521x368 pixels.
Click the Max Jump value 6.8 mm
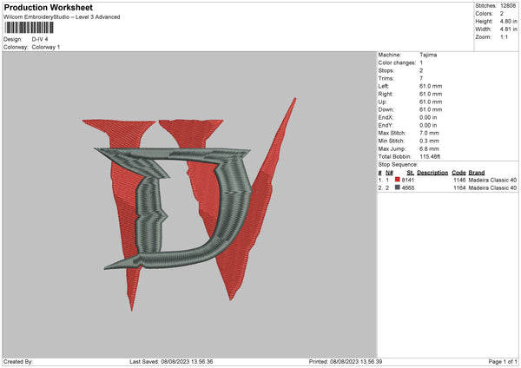tap(429, 148)
